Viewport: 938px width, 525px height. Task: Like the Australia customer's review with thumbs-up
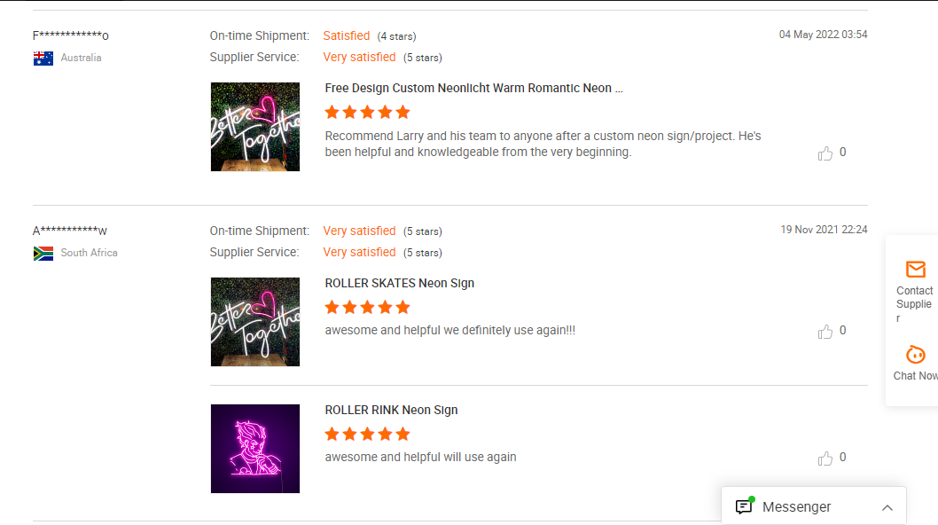click(x=825, y=153)
